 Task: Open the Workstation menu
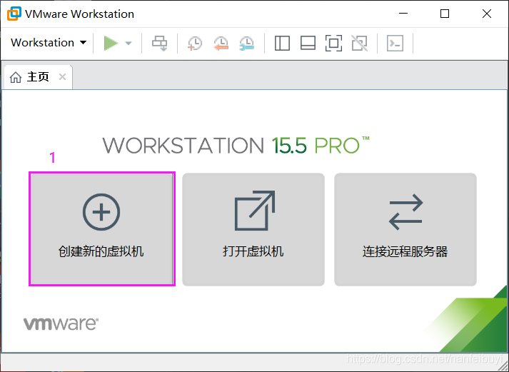tap(49, 43)
